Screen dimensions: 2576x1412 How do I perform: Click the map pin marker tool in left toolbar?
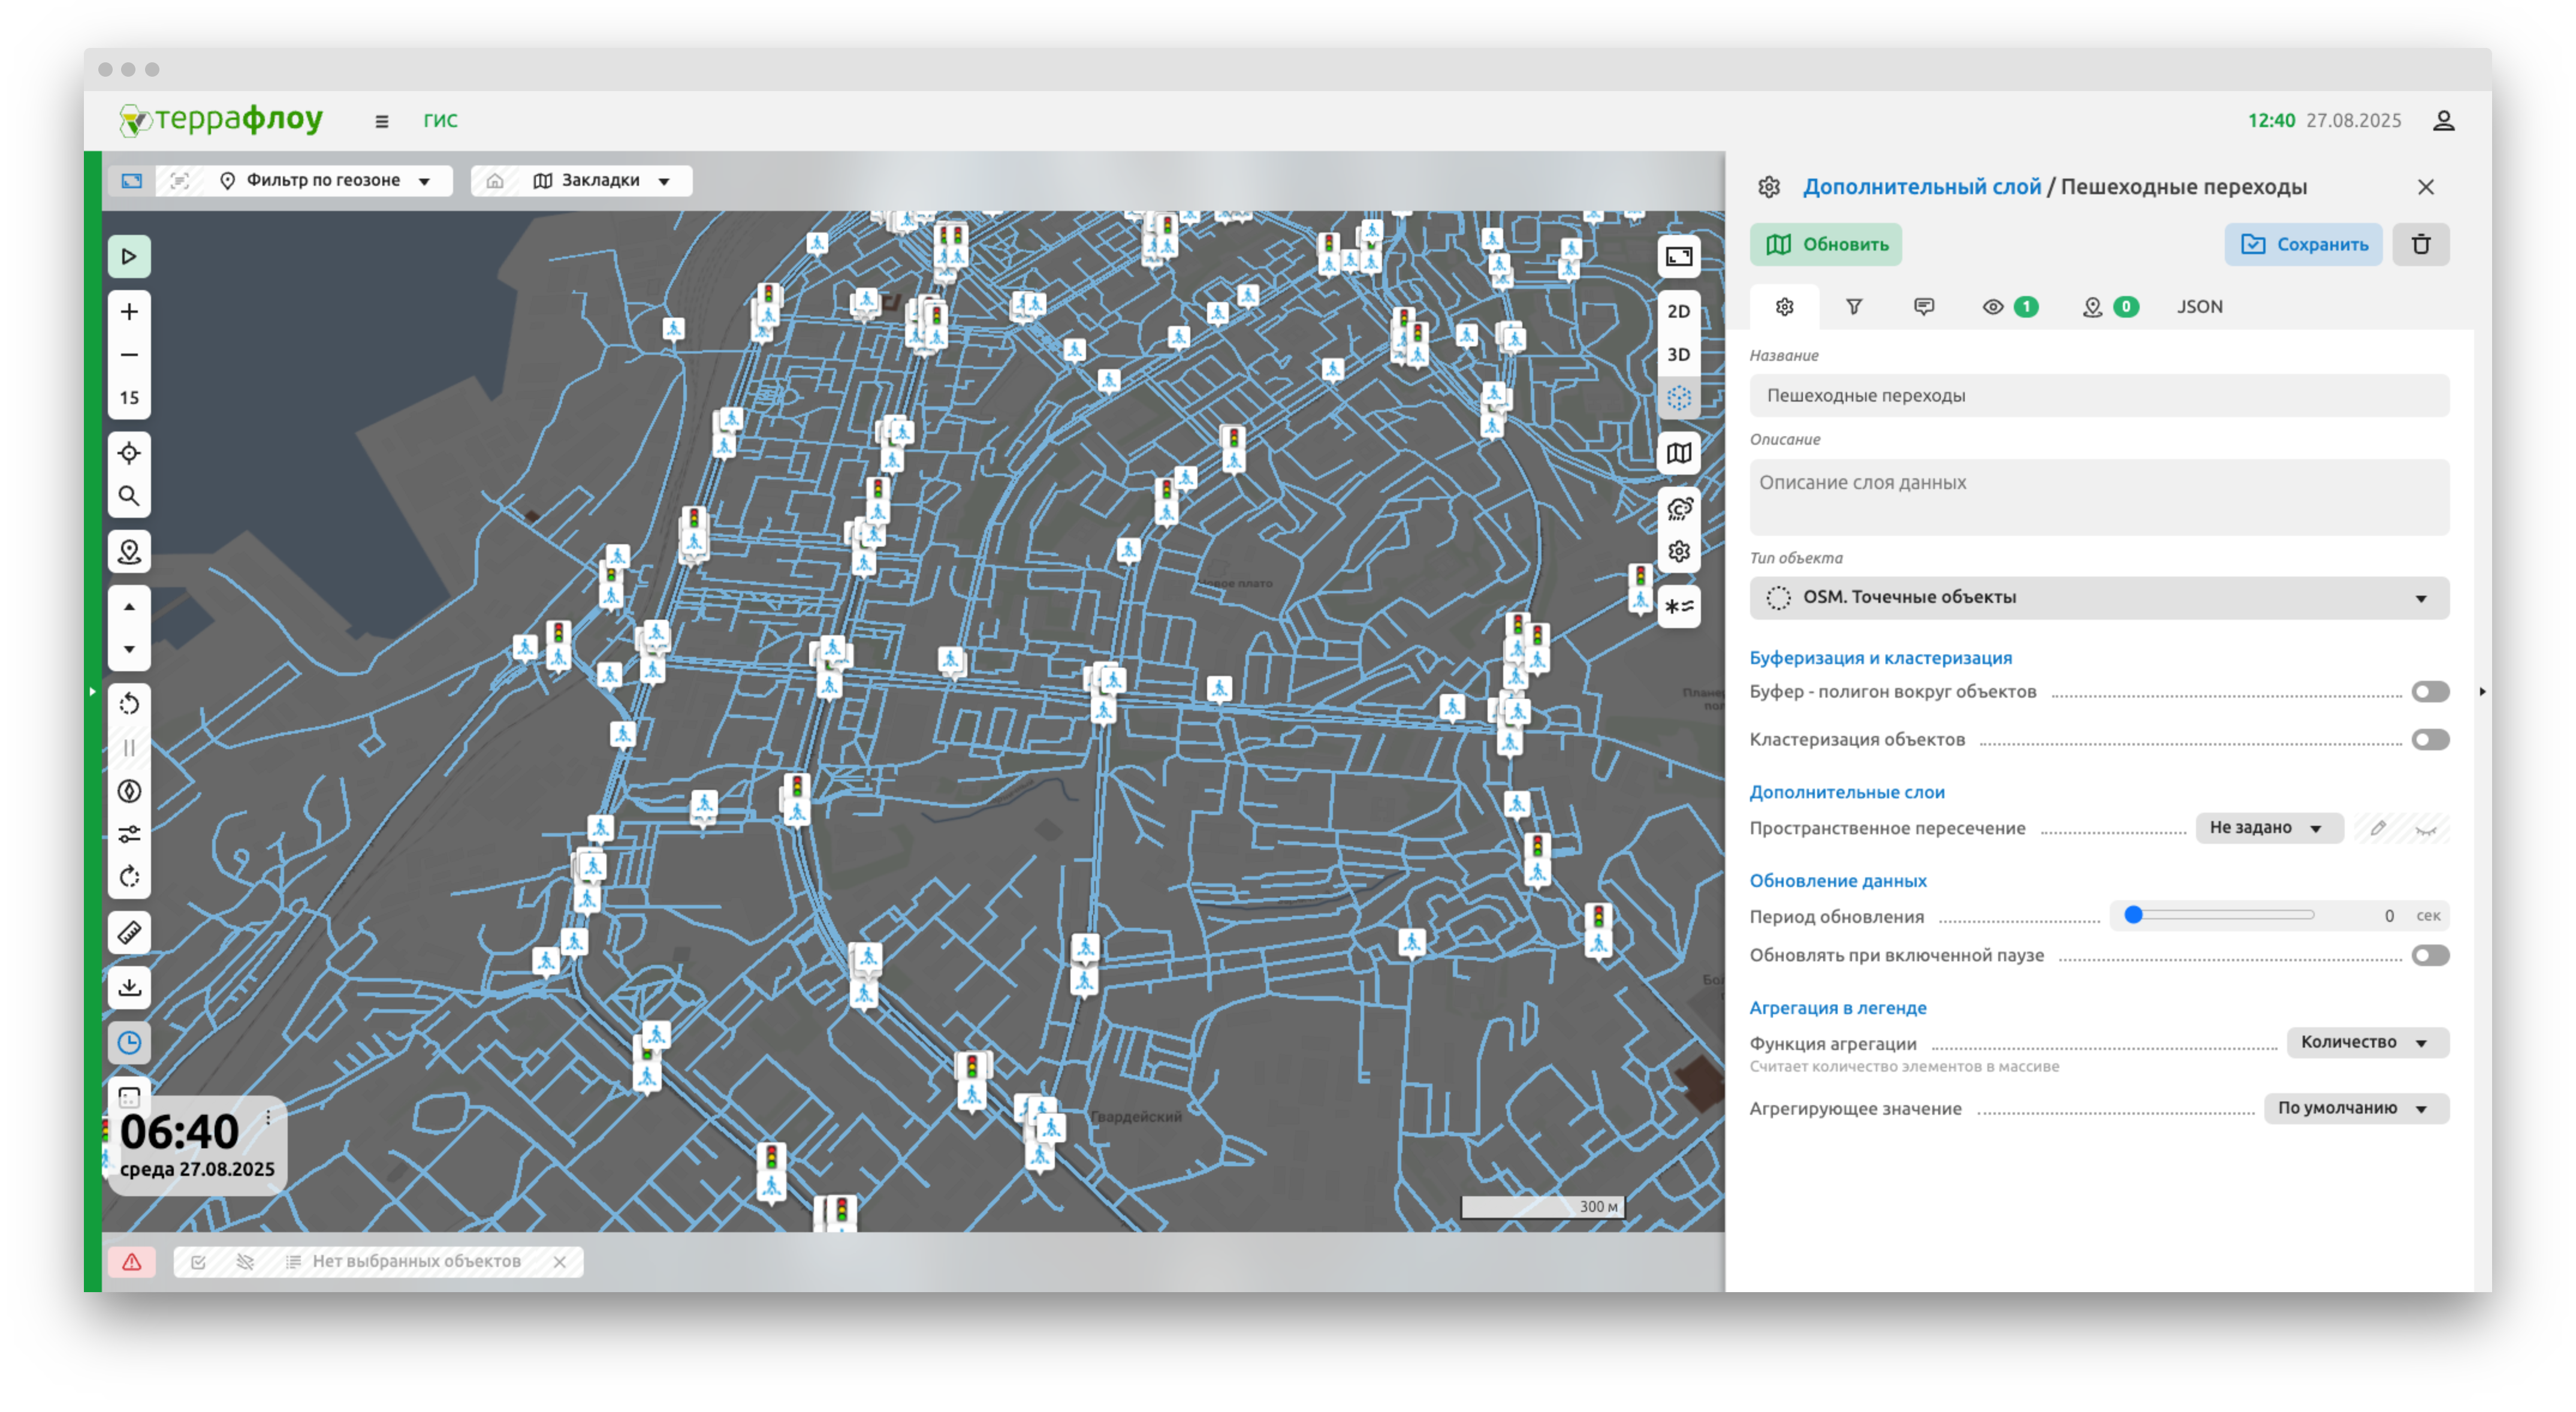click(129, 552)
